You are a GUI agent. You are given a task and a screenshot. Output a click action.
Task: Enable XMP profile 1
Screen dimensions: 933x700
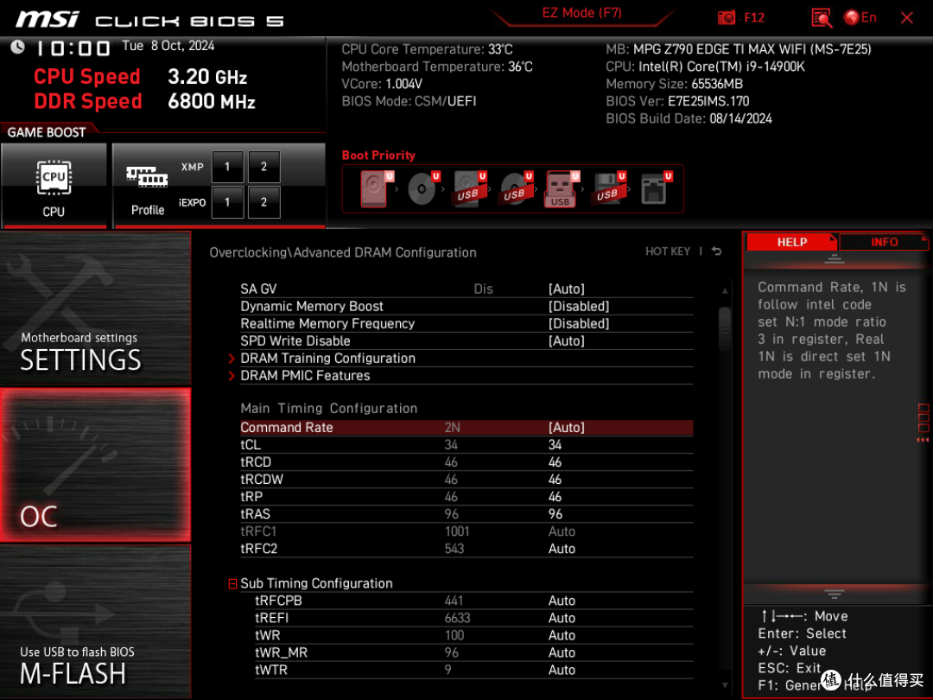coord(226,167)
